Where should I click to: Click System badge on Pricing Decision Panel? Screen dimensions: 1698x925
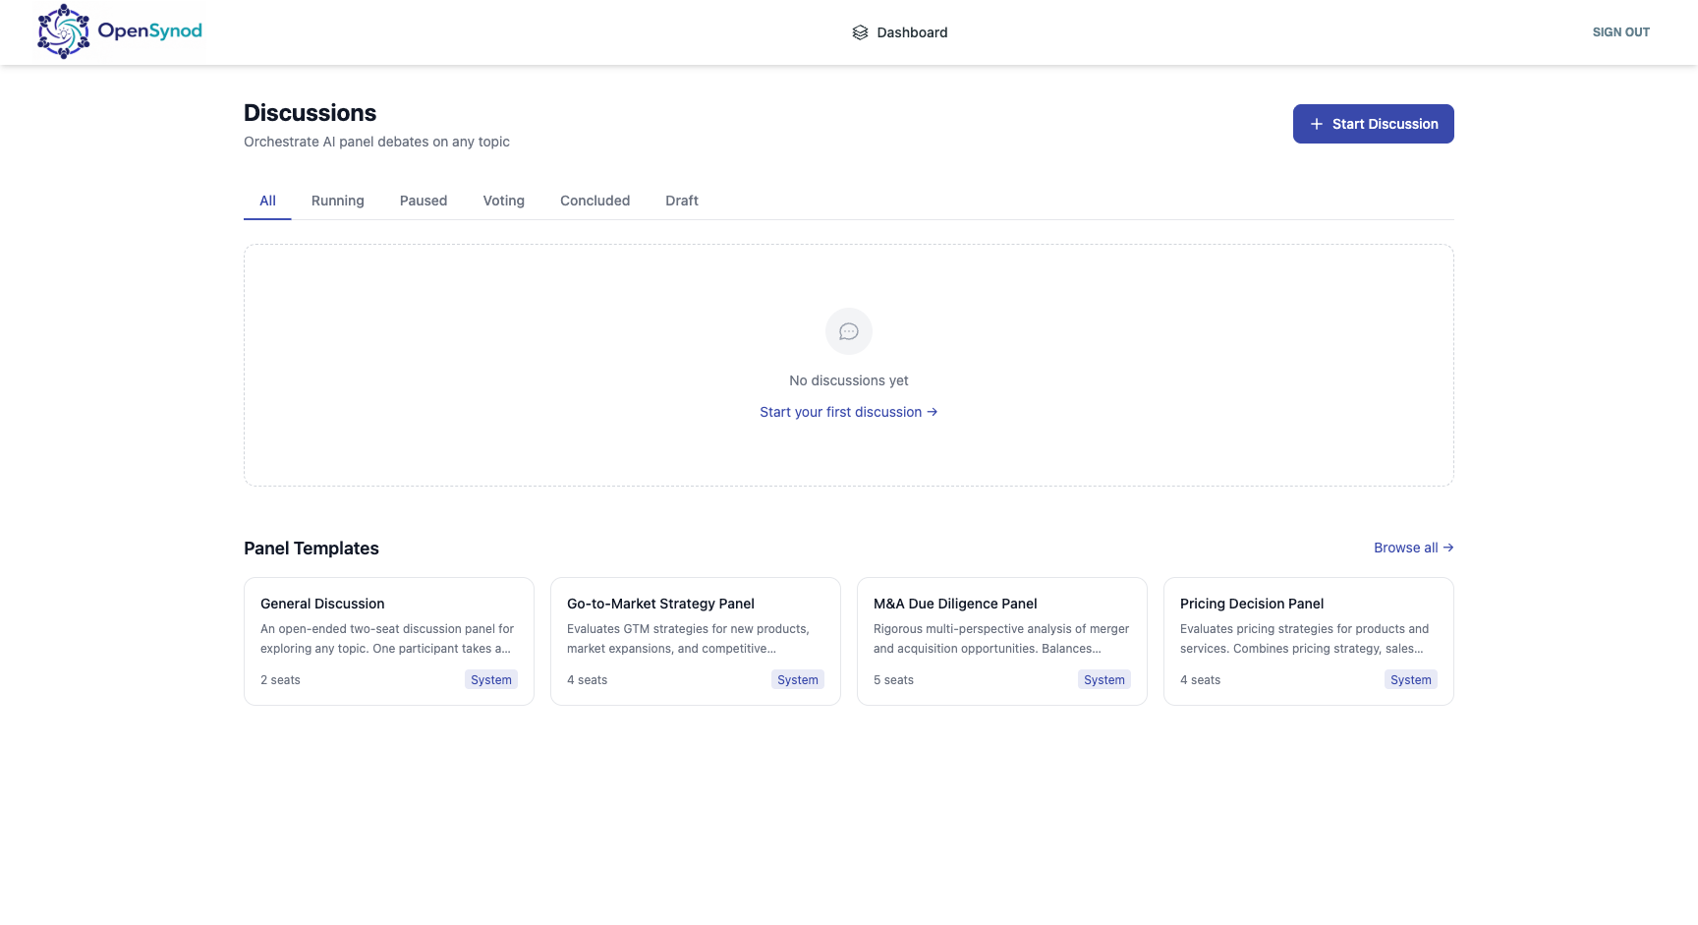(1411, 680)
